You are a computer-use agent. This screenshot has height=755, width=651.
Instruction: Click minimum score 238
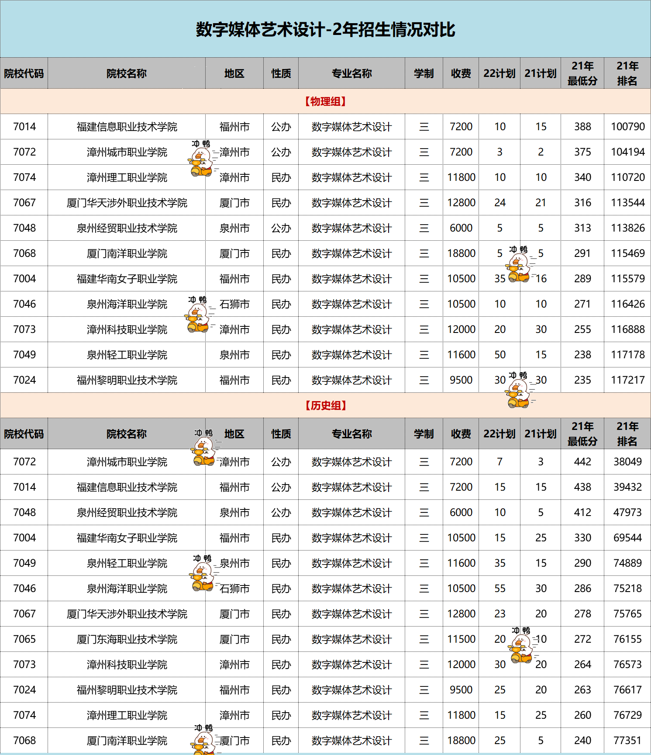pyautogui.click(x=582, y=355)
